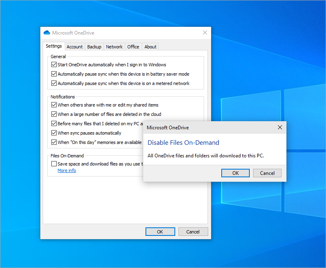326x268 pixels.
Task: Enable Save space and download files checkbox
Action: [54, 163]
